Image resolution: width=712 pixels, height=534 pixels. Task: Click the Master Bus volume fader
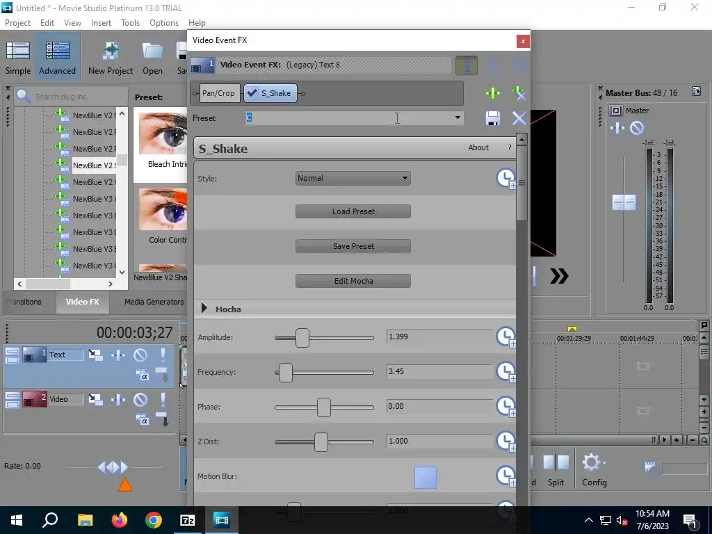click(x=624, y=202)
